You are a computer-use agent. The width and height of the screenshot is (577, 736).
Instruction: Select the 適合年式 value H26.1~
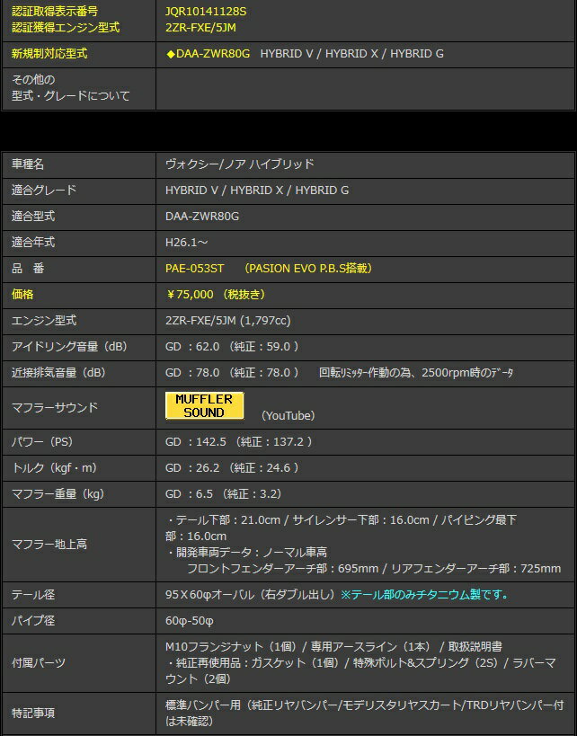[188, 242]
